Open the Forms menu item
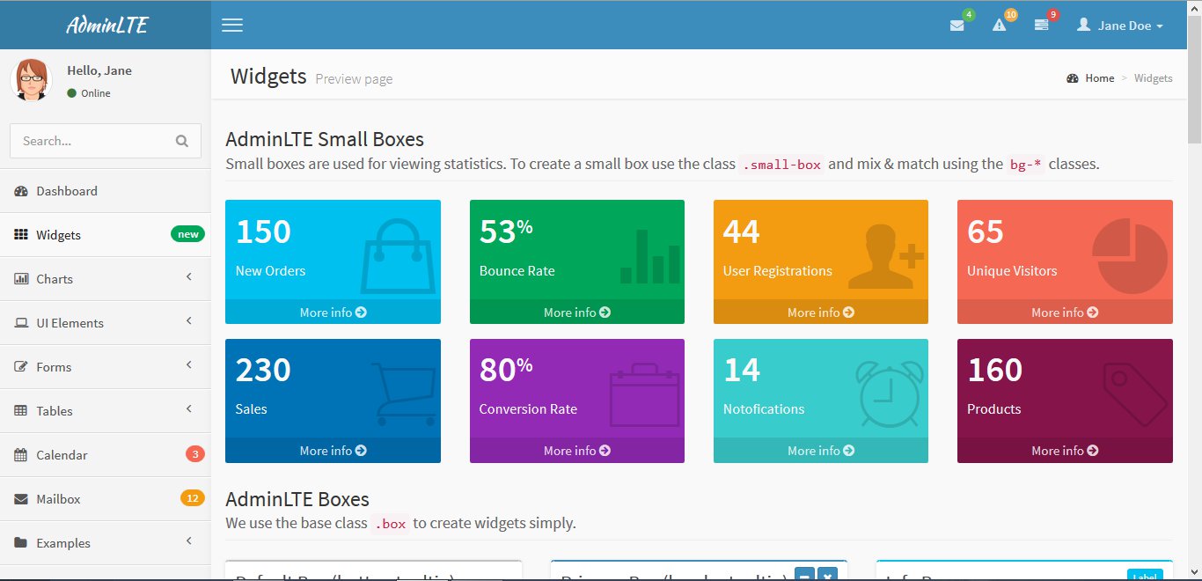The width and height of the screenshot is (1202, 581). (x=106, y=367)
